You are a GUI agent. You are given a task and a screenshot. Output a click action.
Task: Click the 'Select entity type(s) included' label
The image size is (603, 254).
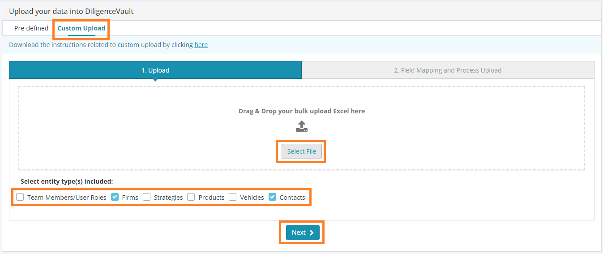(x=67, y=181)
